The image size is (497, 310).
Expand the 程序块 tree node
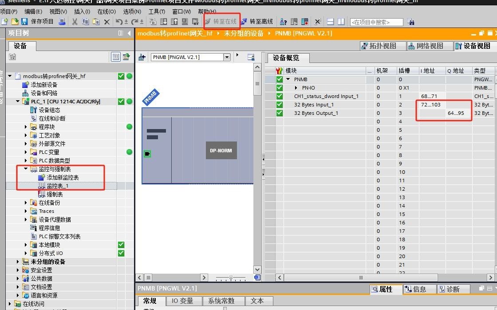[26, 127]
